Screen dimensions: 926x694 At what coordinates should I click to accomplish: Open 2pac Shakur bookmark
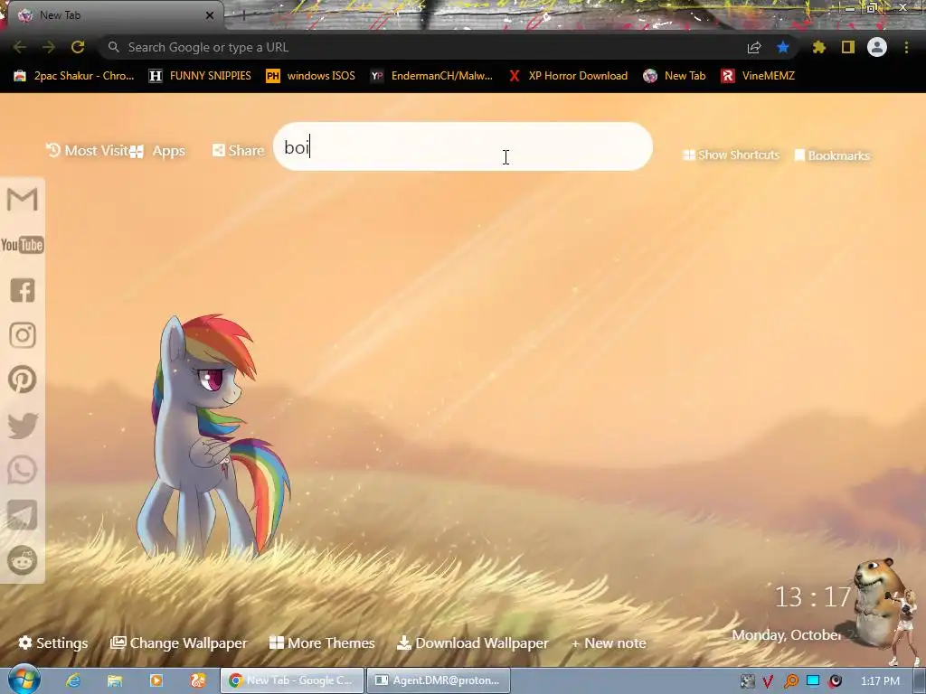tap(74, 76)
